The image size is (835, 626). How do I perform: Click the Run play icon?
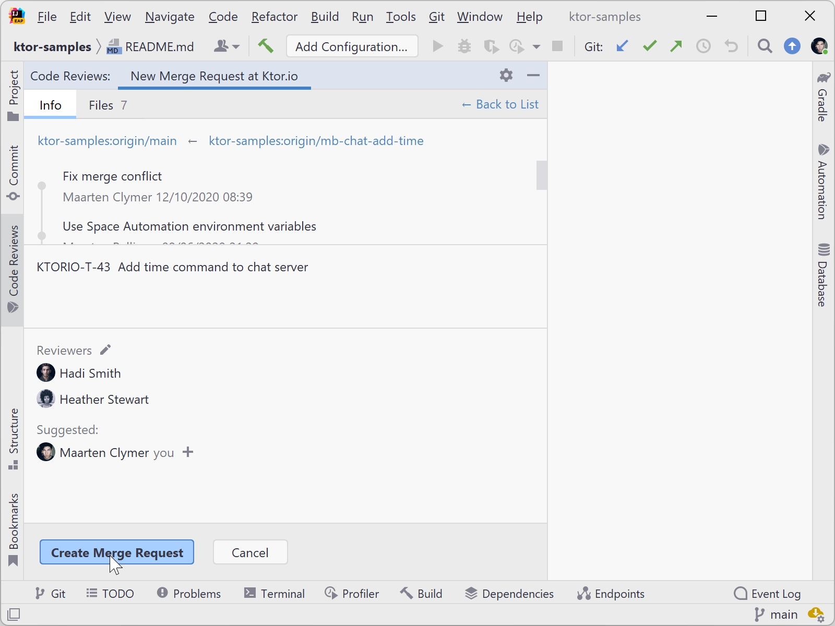(x=438, y=46)
